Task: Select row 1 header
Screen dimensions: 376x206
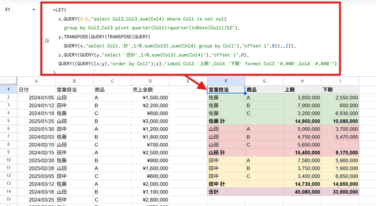Action: (8, 89)
